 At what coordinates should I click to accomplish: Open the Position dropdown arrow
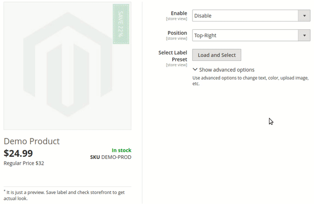(304, 35)
